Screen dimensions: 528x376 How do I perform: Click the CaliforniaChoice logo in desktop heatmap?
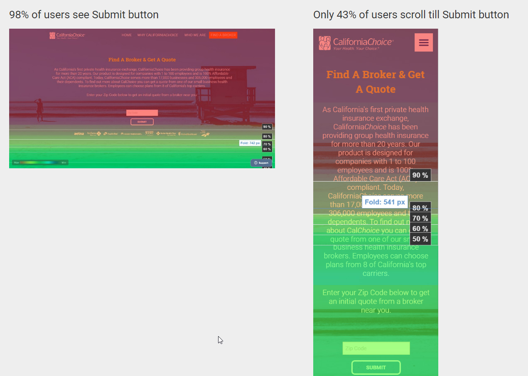point(67,35)
